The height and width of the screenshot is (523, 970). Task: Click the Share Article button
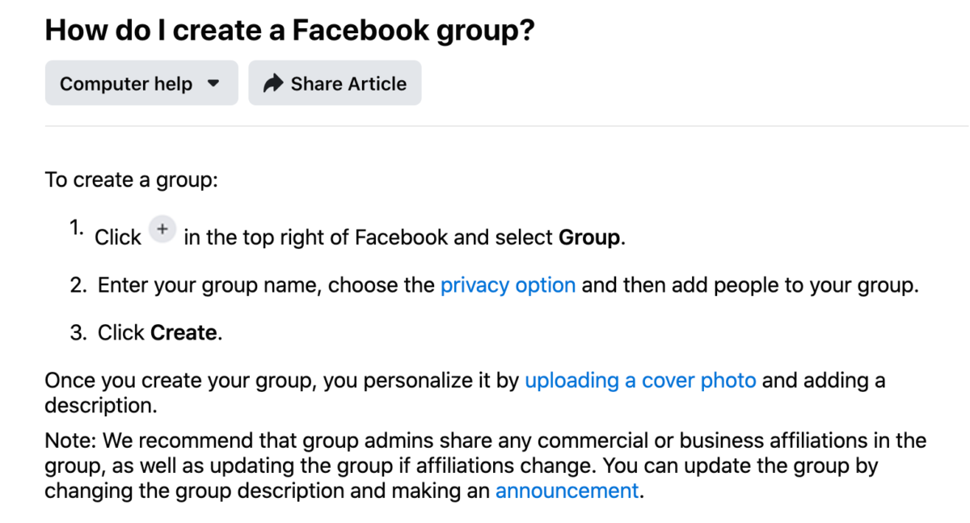pyautogui.click(x=335, y=82)
